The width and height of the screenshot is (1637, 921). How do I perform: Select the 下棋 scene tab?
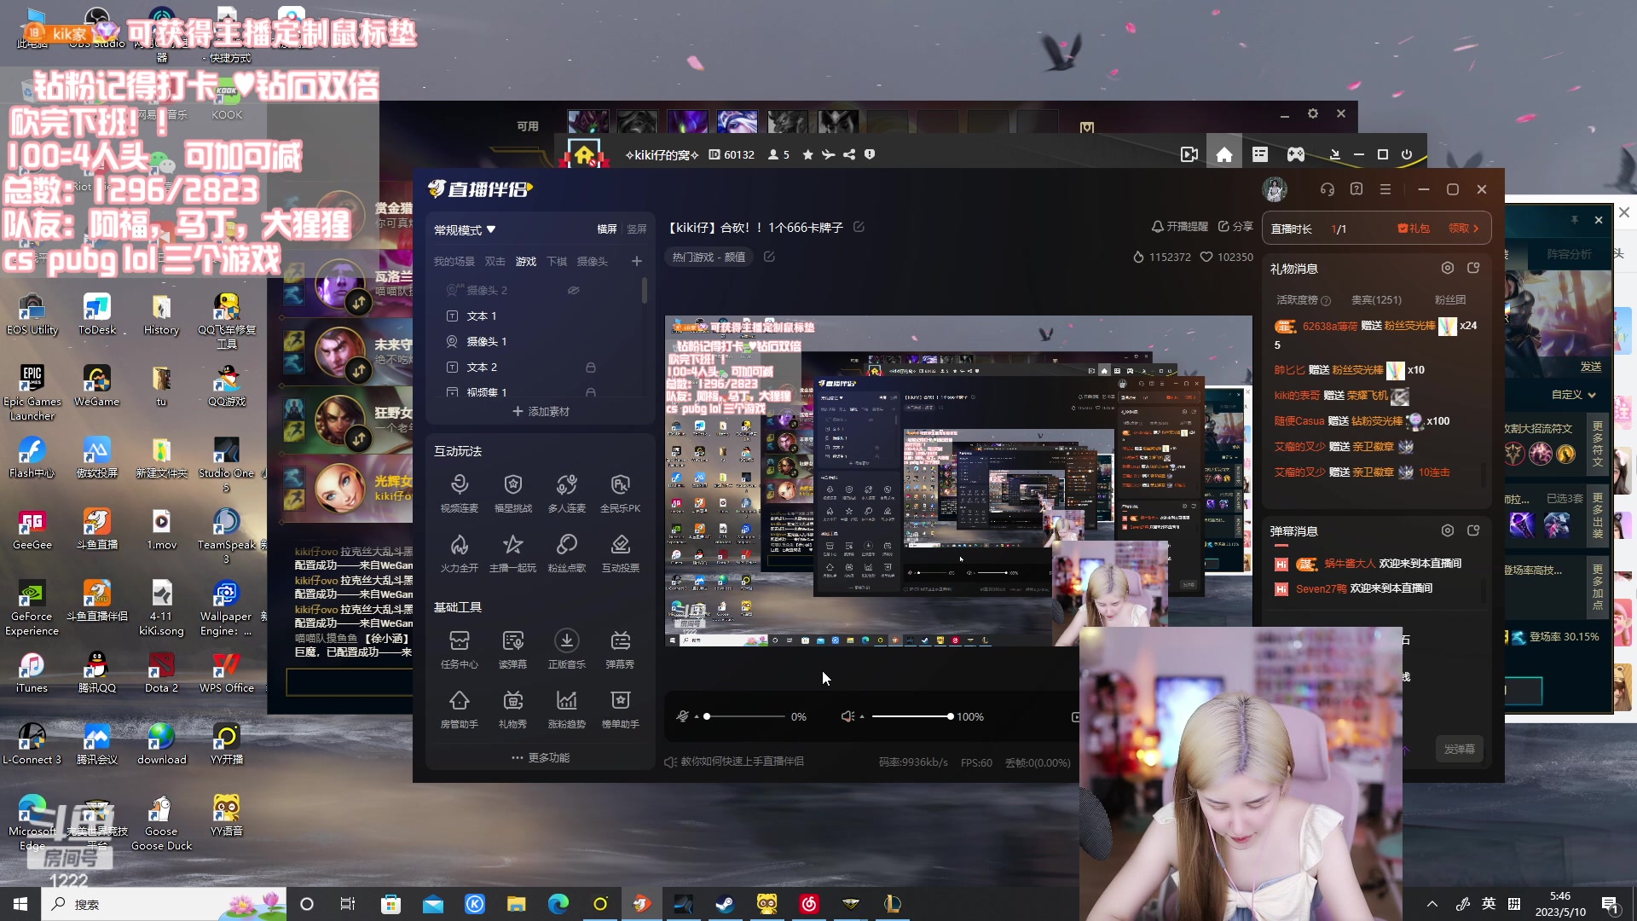click(x=557, y=262)
